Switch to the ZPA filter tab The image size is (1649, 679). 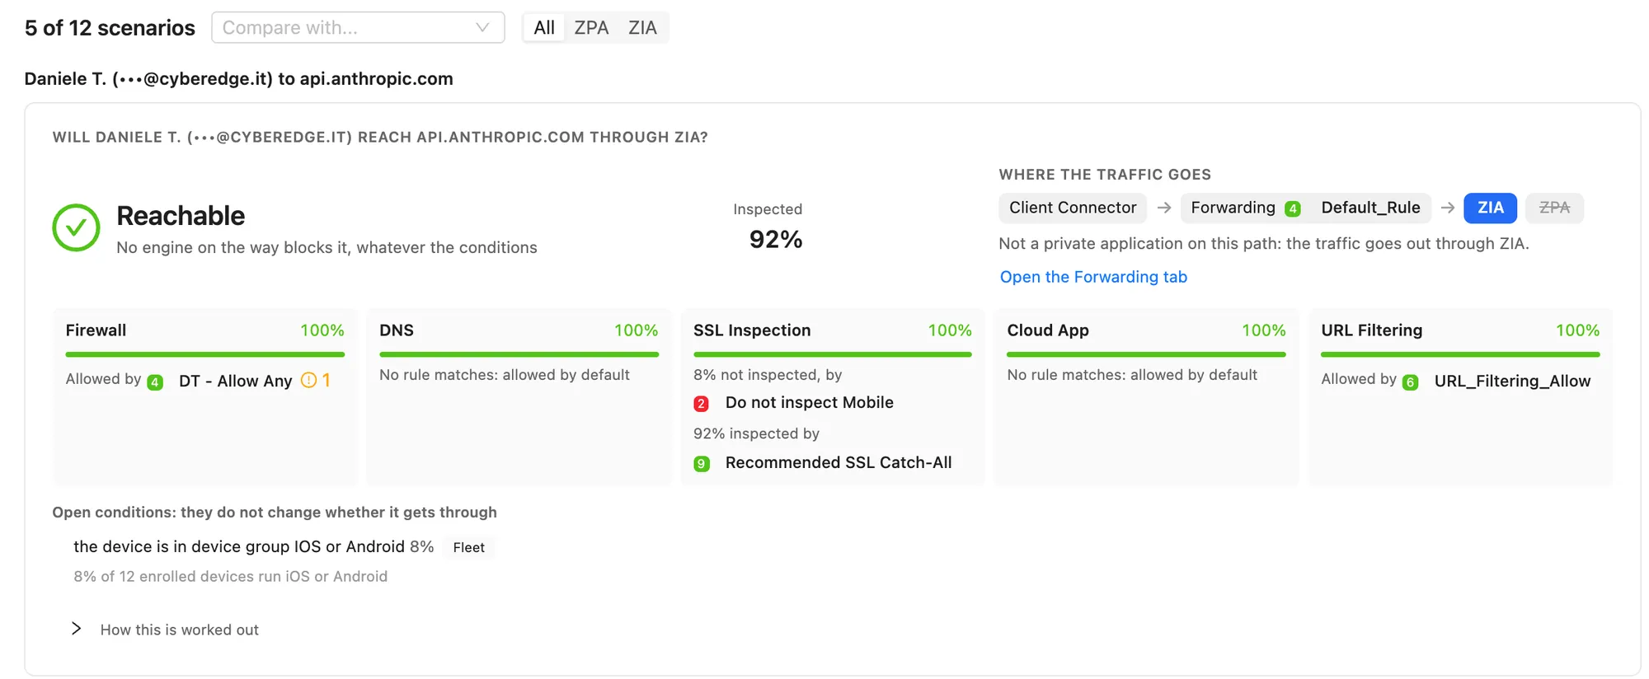(591, 27)
